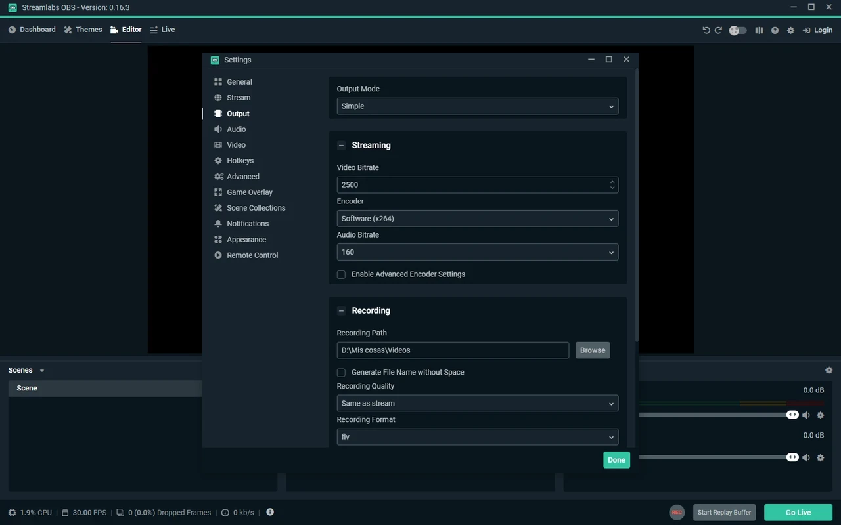Click the info icon in status bar
The image size is (841, 525).
coord(270,512)
